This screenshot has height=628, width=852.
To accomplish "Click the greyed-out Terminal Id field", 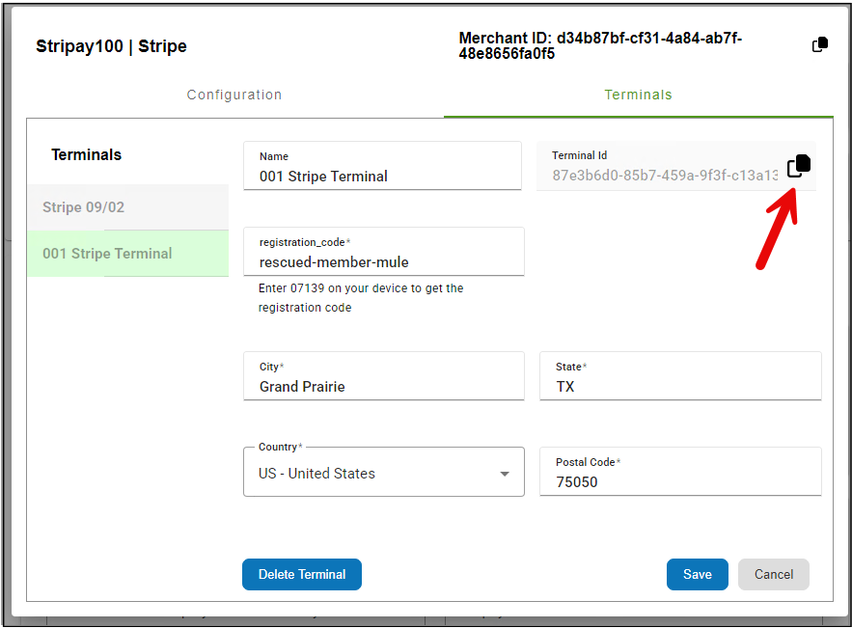I will pyautogui.click(x=664, y=176).
